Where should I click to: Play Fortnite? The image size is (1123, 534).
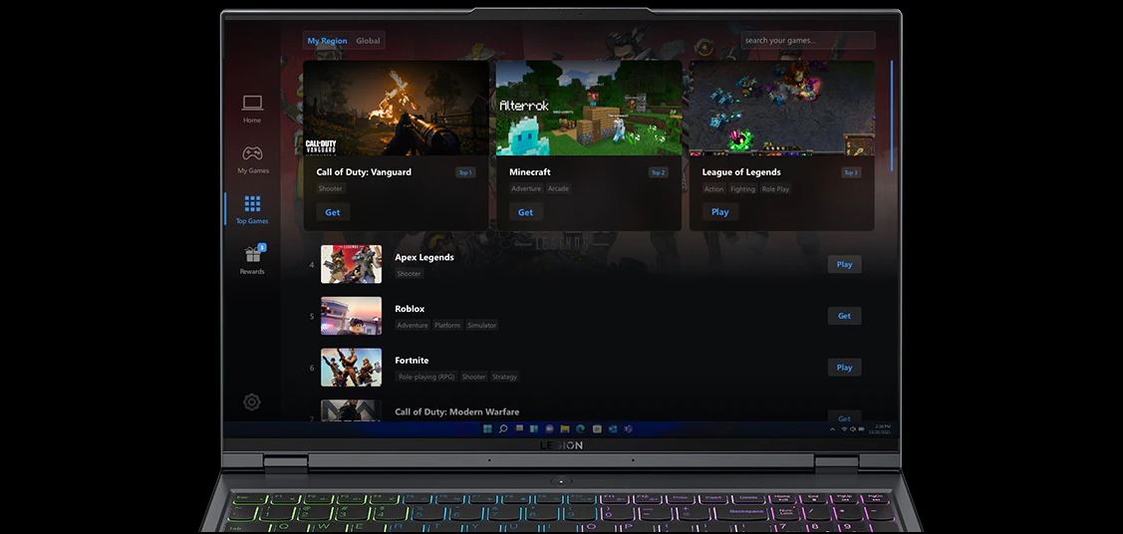click(844, 368)
